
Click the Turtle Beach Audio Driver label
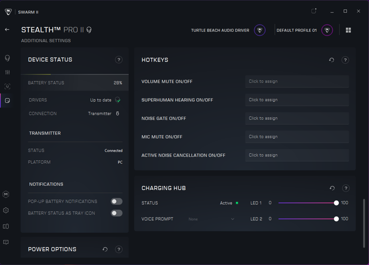220,30
